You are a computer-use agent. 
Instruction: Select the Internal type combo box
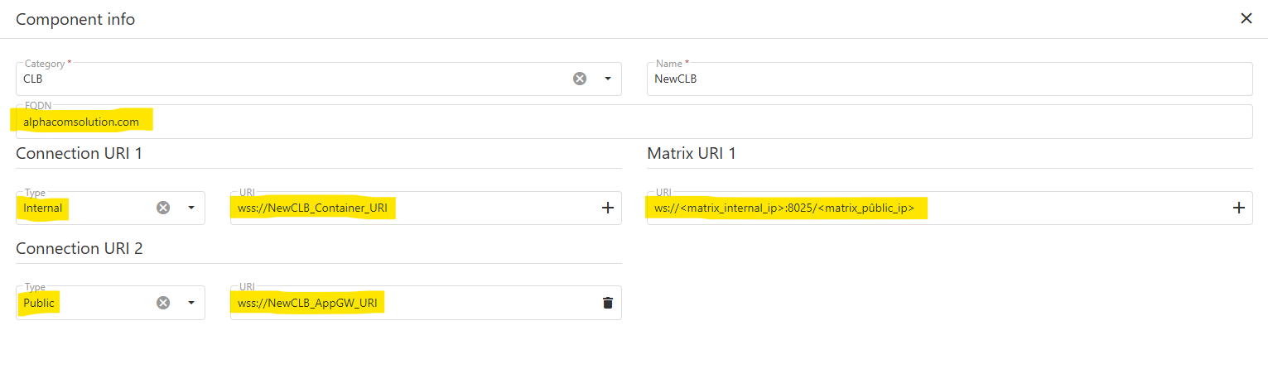[x=83, y=208]
